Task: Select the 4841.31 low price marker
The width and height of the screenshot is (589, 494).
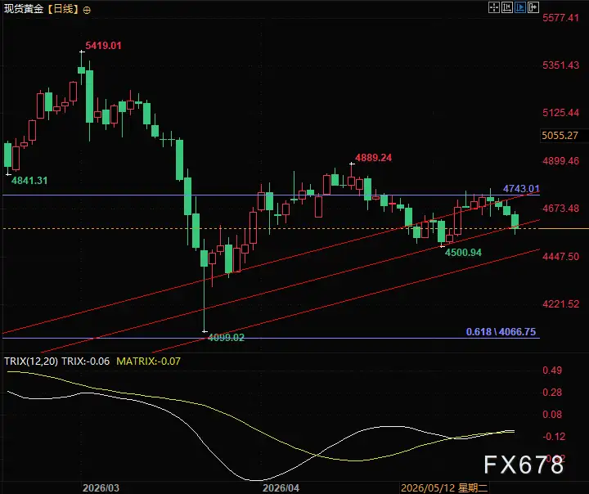Action: (x=29, y=181)
